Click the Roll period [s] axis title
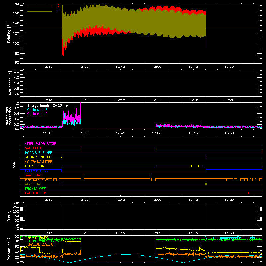 (10, 83)
